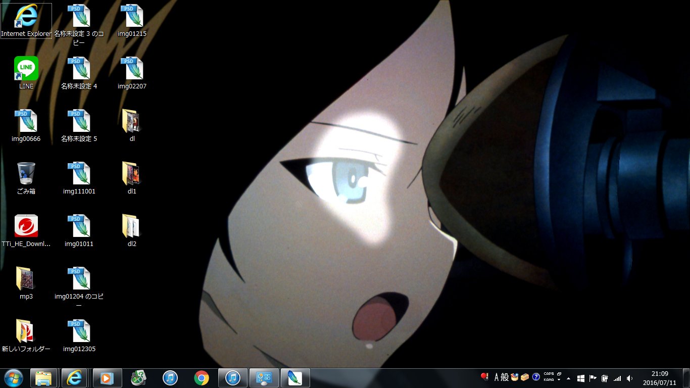Select the img00666 PSD file
Screen dimensions: 690x388
click(26, 126)
